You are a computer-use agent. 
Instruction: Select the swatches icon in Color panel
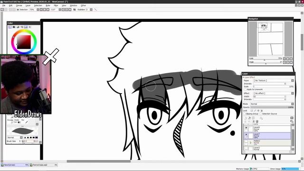26,27
